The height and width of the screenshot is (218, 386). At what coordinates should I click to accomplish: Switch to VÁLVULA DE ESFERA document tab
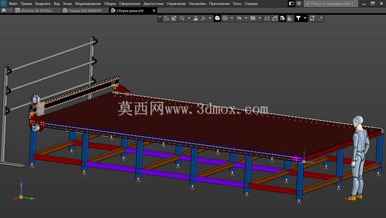coord(37,11)
